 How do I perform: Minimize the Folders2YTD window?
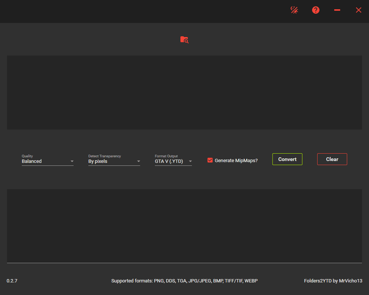coord(337,10)
